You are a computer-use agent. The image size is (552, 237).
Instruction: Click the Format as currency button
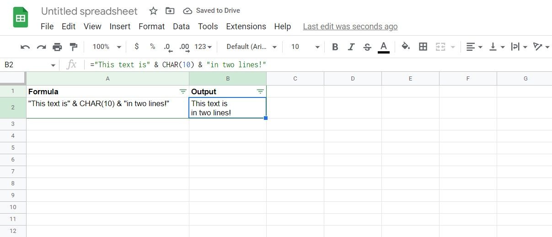[x=137, y=47]
